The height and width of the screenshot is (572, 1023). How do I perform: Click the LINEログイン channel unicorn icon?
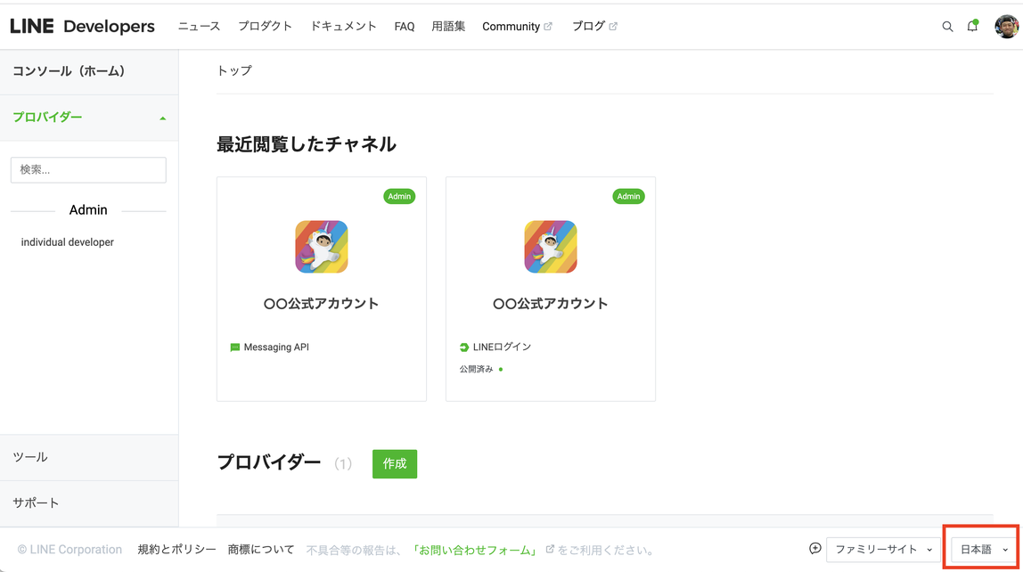[x=550, y=247]
